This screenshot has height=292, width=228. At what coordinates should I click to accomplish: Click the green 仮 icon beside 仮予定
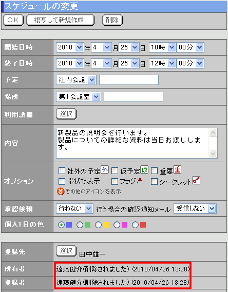click(x=144, y=169)
